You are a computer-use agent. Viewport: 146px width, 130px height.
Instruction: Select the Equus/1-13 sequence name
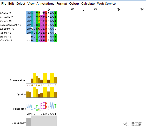[x=7, y=29]
